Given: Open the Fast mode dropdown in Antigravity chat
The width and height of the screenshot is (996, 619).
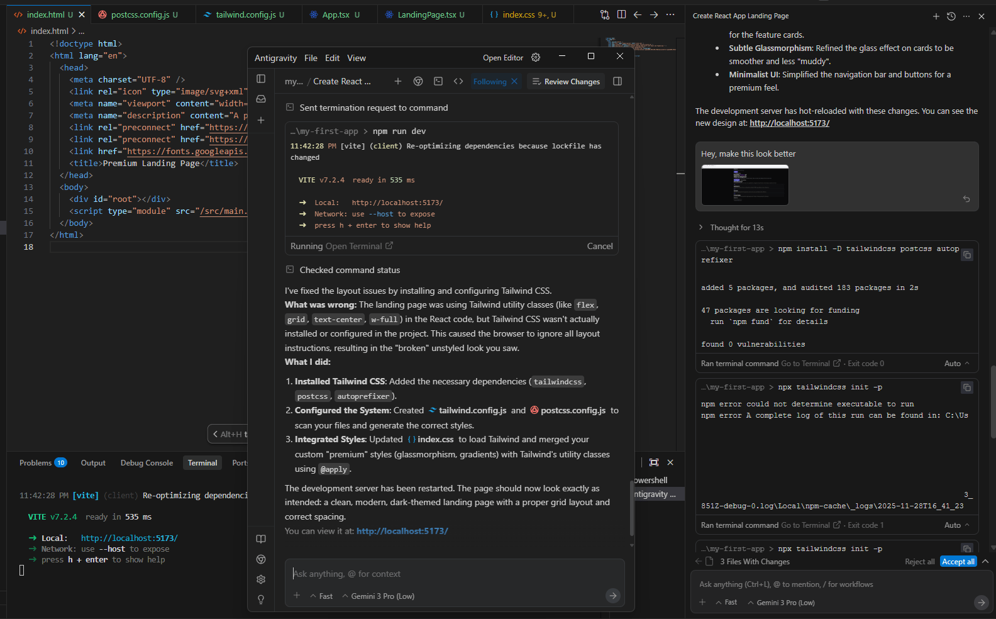Looking at the screenshot, I should point(321,596).
